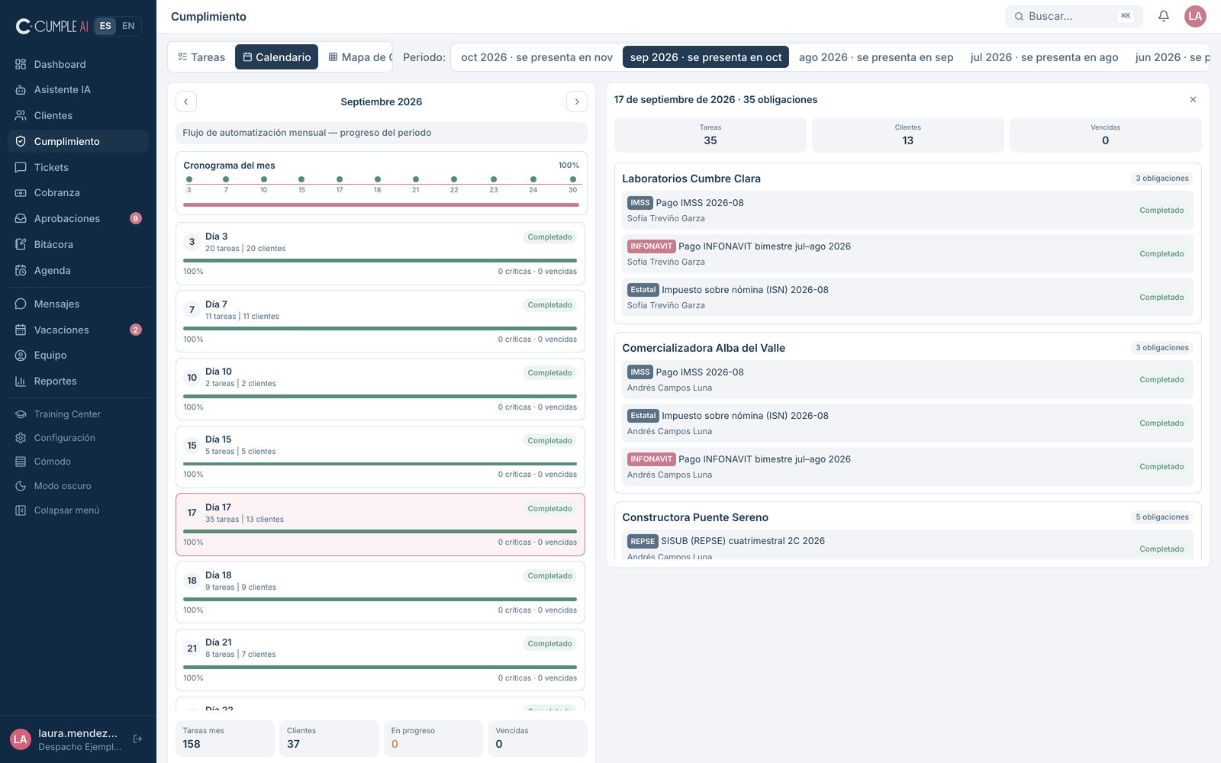
Task: Focus the Buscar search field
Action: (x=1074, y=16)
